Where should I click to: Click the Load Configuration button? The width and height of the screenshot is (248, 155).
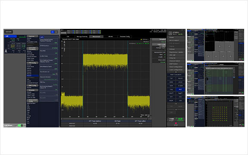[x=176, y=70]
